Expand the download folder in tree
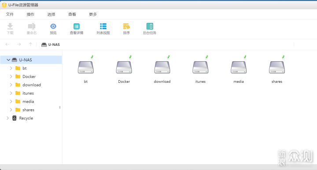This screenshot has width=317, height=170. pos(11,85)
